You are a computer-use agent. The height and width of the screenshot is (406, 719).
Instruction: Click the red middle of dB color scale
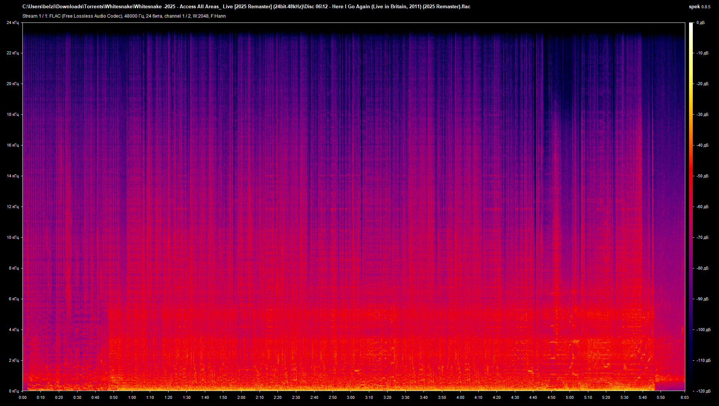coord(691,187)
